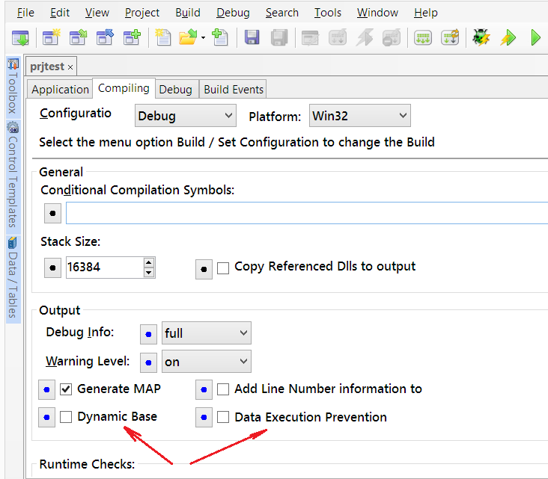548x479 pixels.
Task: Uncheck the Generate MAP checkbox
Action: pos(66,389)
